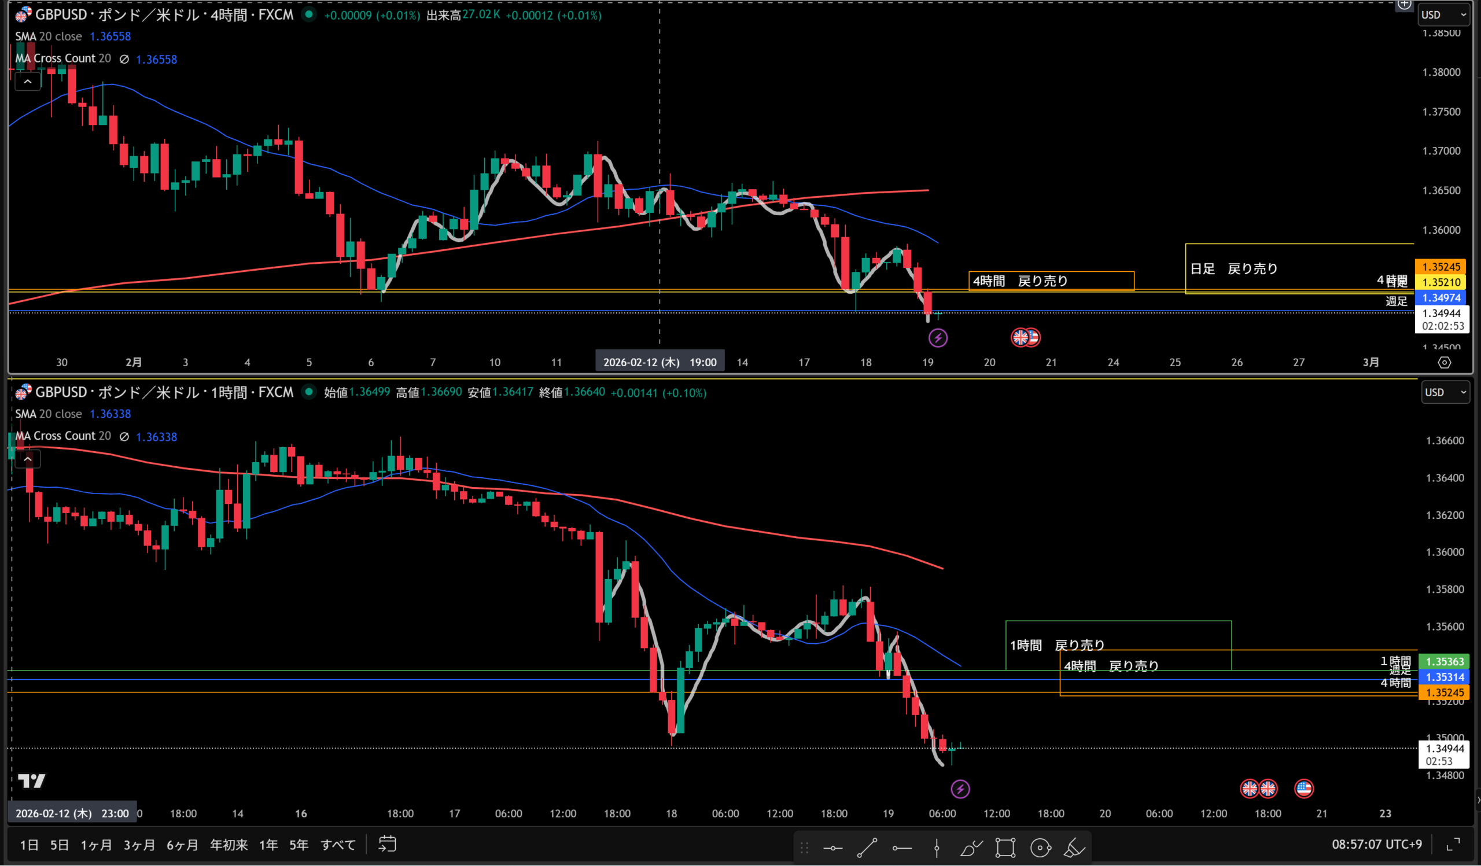Select the brush drawing tool
Image resolution: width=1481 pixels, height=866 pixels.
coord(971,848)
